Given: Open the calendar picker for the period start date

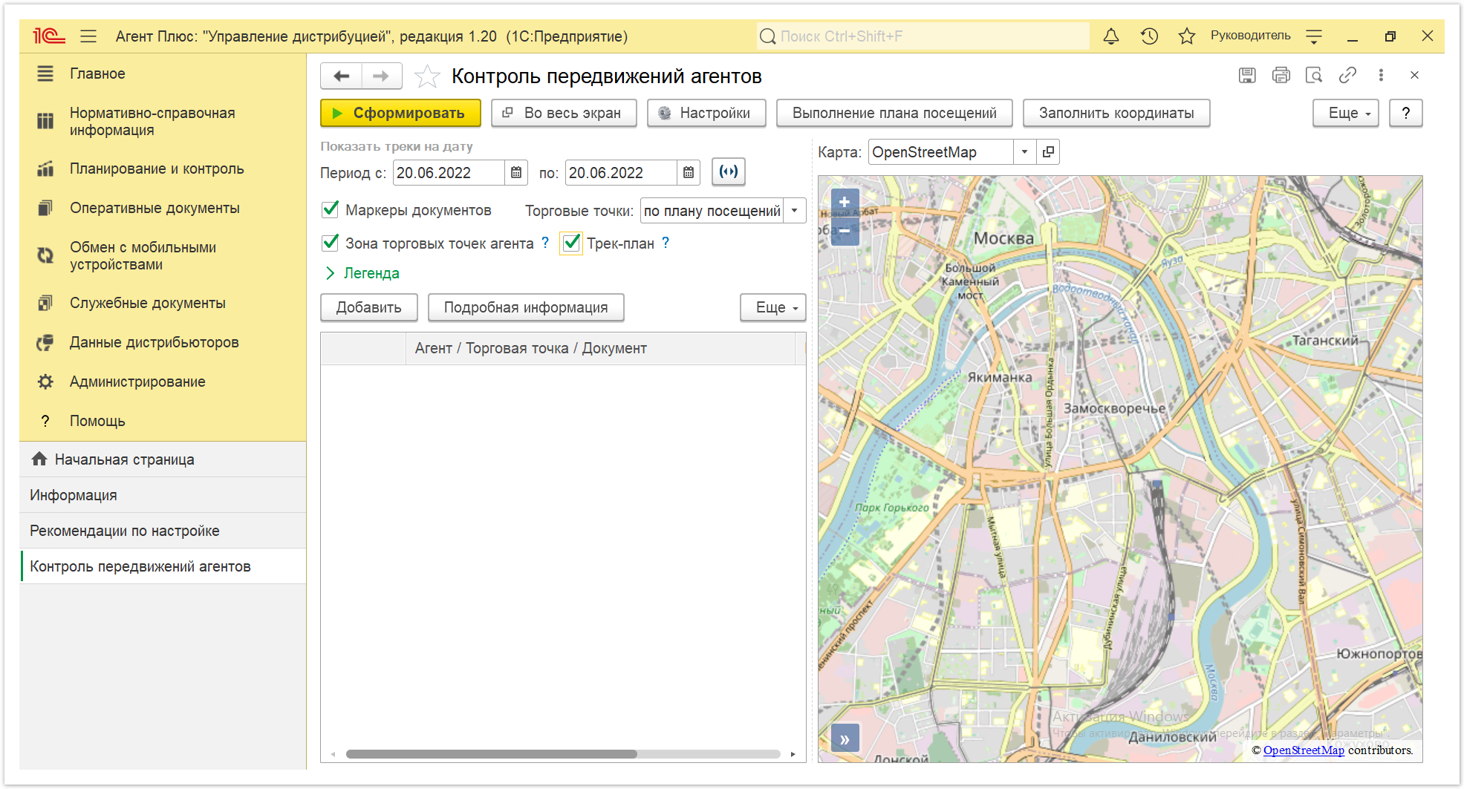Looking at the screenshot, I should (x=516, y=173).
